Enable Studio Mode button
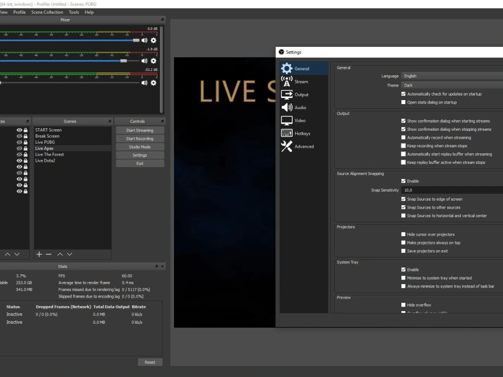The image size is (503, 377). pyautogui.click(x=140, y=147)
